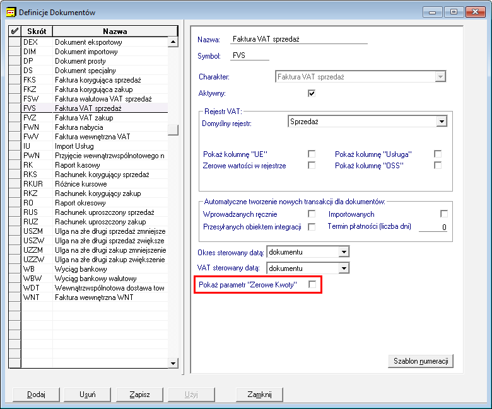Toggle the Aktywny checkbox

312,93
